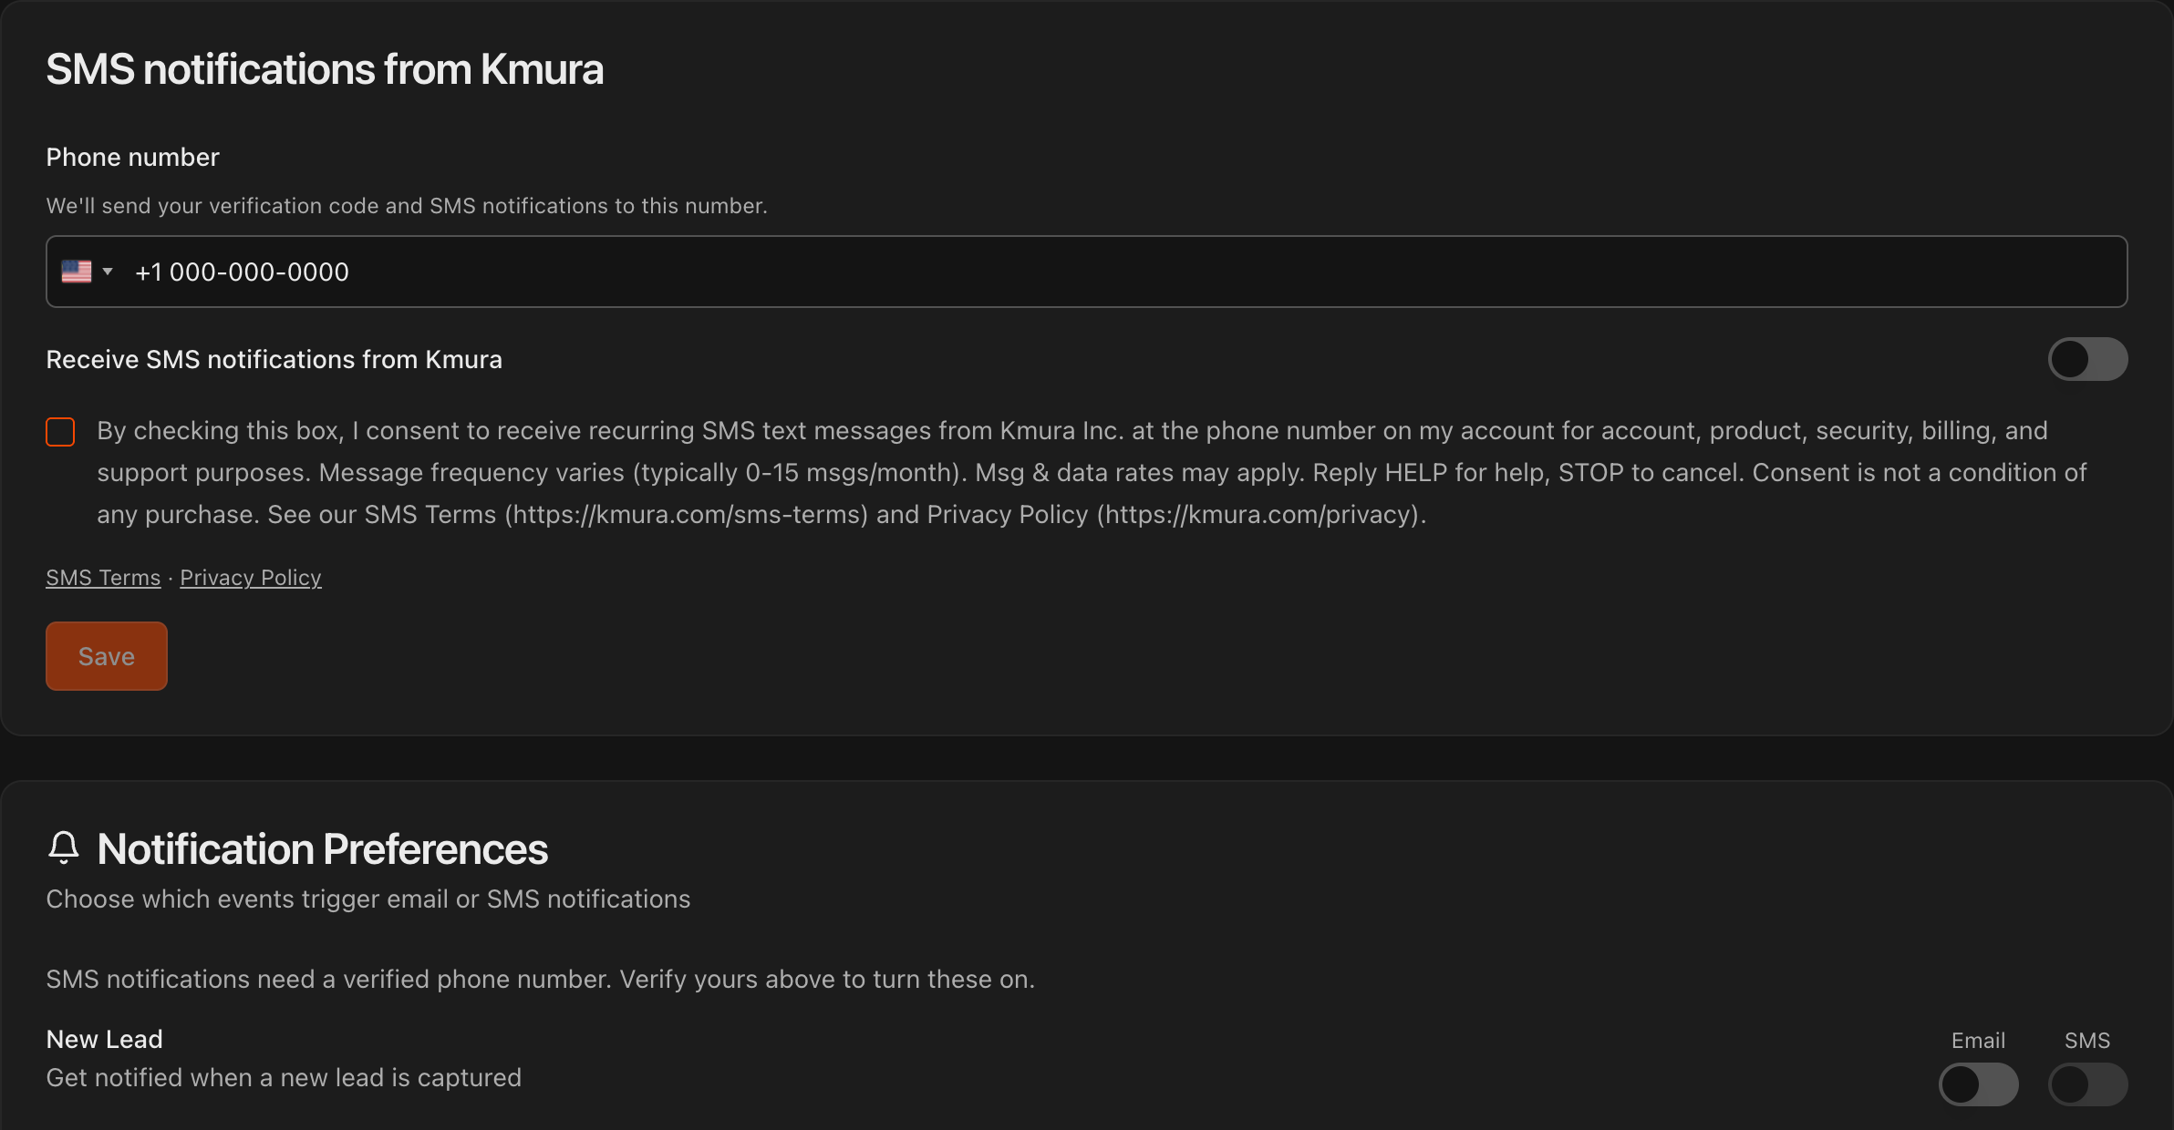Screen dimensions: 2174x1130
Task: Click 'Choose which events trigger email or SMS notifications'
Action: point(368,899)
